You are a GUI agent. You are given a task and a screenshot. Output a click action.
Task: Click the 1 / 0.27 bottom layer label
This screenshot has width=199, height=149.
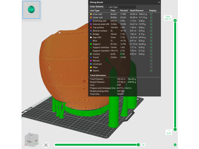click(169, 132)
